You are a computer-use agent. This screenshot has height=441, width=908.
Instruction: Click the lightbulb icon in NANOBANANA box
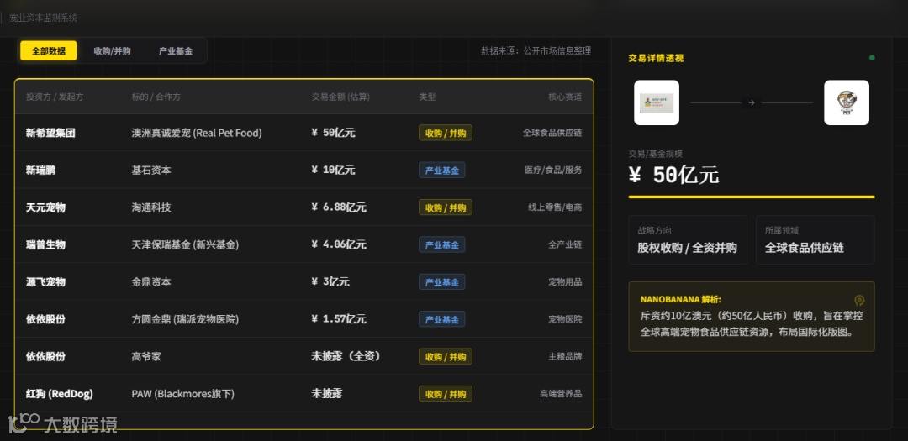(x=859, y=301)
